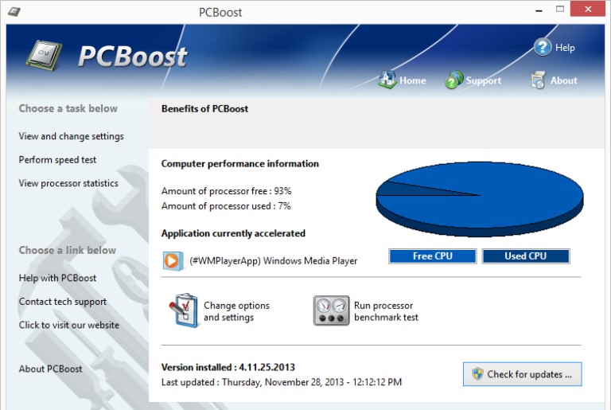Click the benchmark gauges icon
The image size is (611, 410).
click(x=331, y=311)
